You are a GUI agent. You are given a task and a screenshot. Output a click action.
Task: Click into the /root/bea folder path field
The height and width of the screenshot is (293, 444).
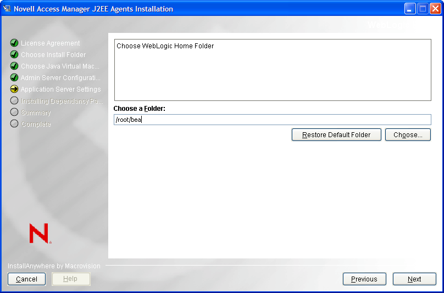tap(273, 120)
